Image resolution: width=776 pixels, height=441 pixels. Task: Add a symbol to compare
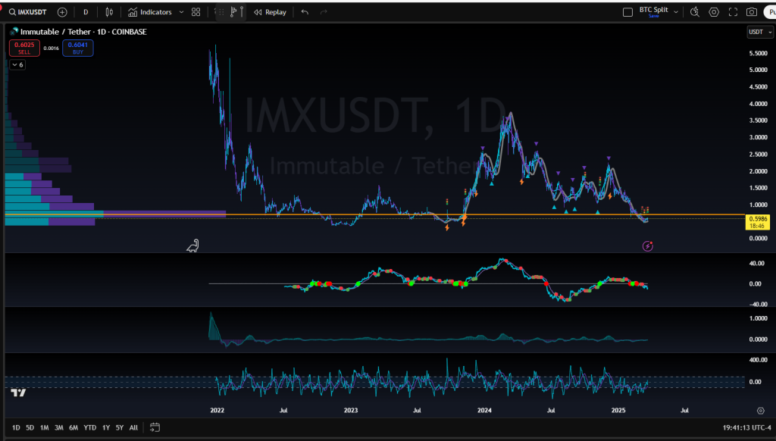[62, 12]
